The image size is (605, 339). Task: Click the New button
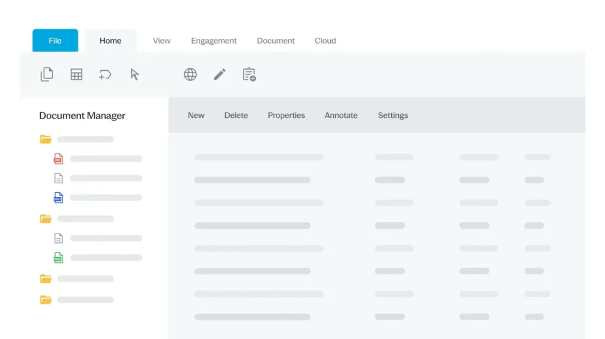click(196, 116)
